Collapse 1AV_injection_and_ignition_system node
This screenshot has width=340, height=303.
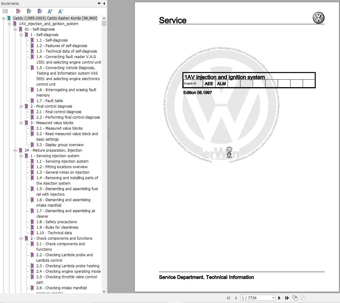(x=9, y=24)
